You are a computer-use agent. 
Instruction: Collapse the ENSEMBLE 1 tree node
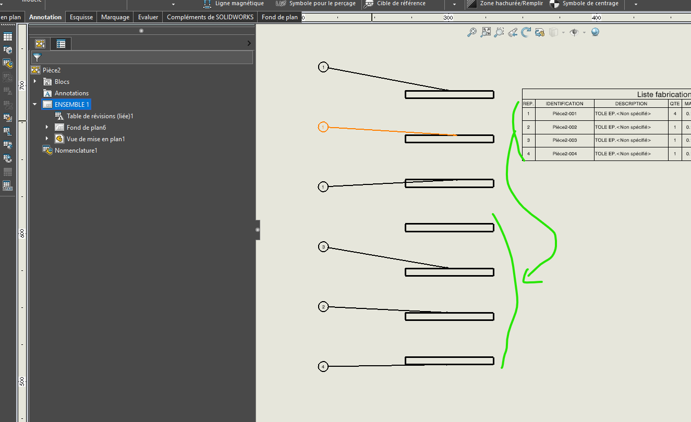[35, 105]
